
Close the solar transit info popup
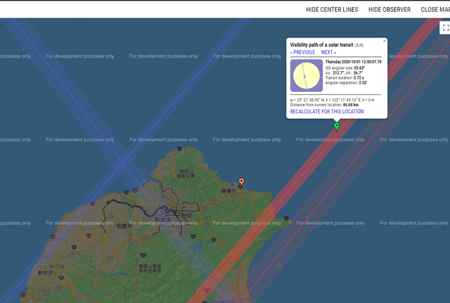point(384,41)
